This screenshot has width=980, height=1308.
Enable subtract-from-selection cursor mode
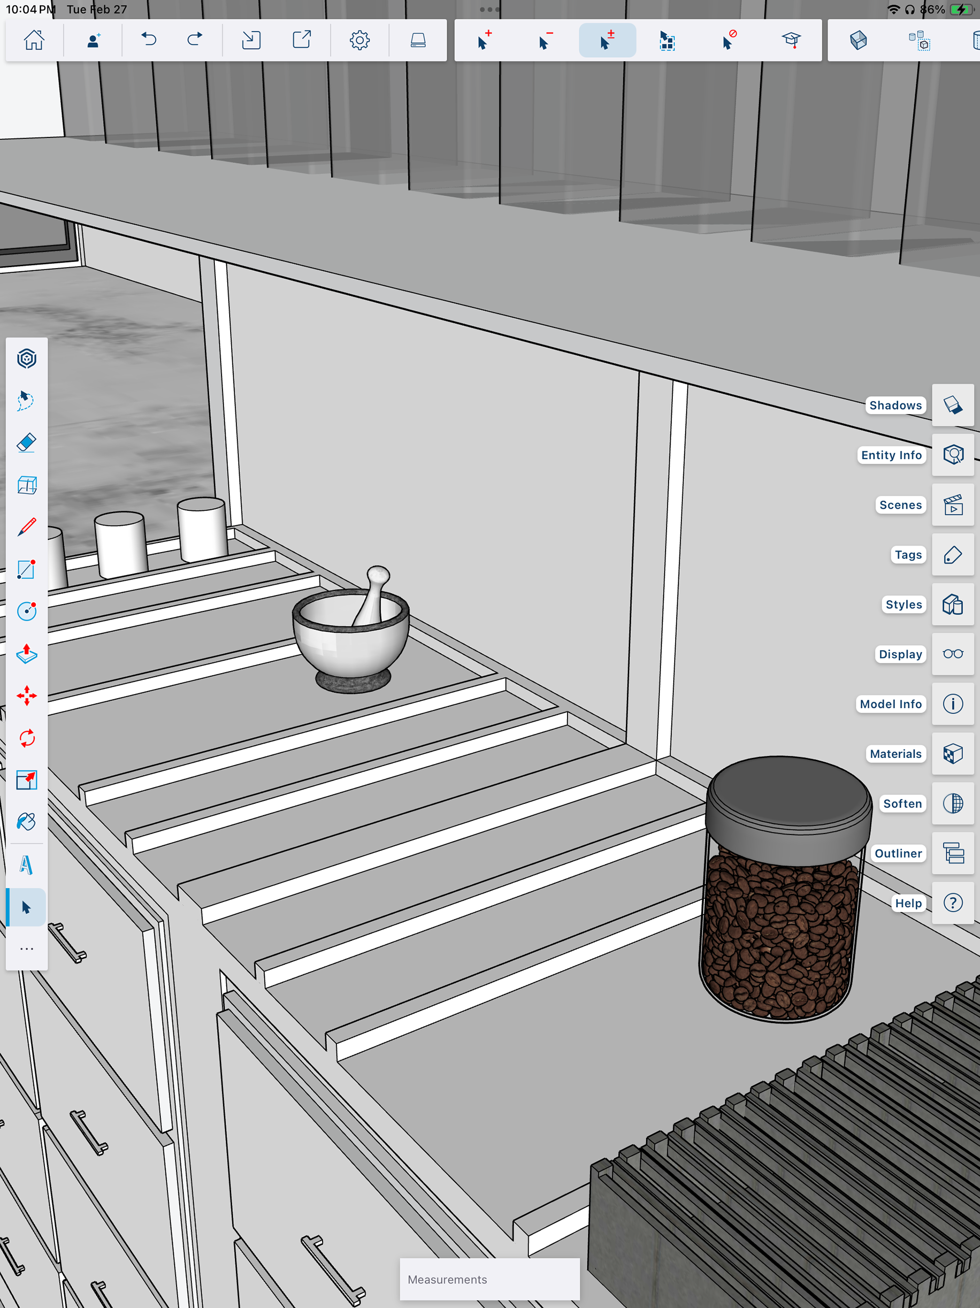(546, 40)
